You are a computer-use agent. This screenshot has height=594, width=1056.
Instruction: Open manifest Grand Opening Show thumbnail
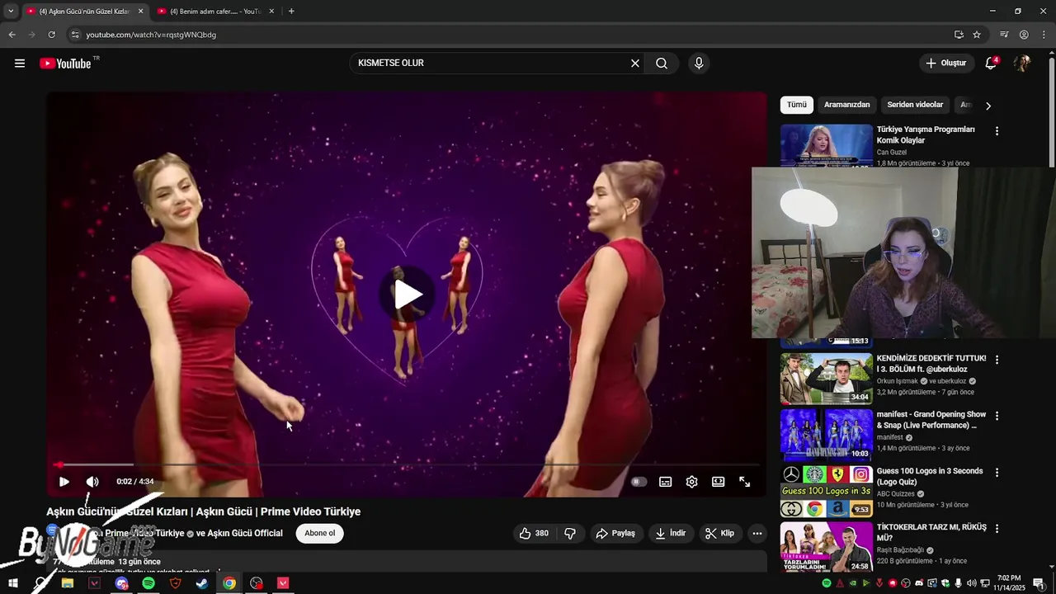826,435
